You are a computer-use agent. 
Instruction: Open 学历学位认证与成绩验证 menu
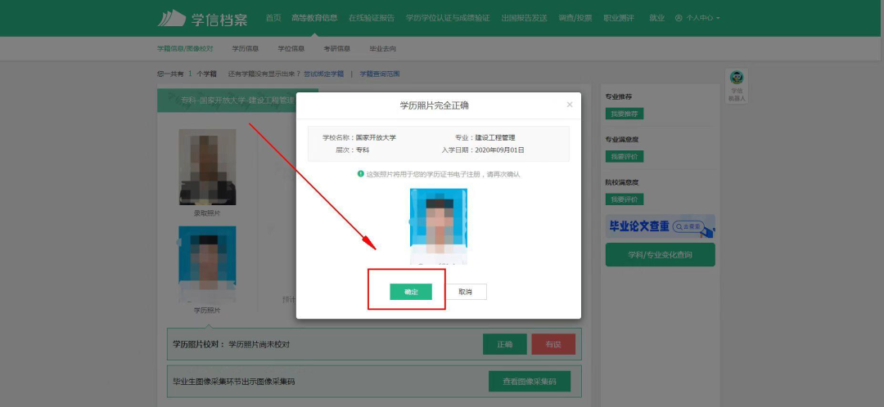click(448, 18)
